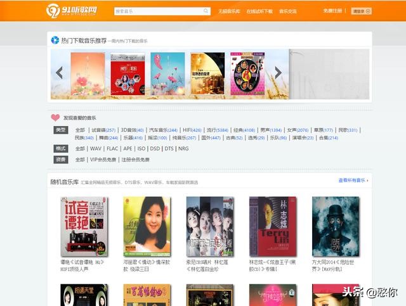406x306 pixels.
Task: Select VIP会员免费 pricing filter
Action: (x=103, y=160)
